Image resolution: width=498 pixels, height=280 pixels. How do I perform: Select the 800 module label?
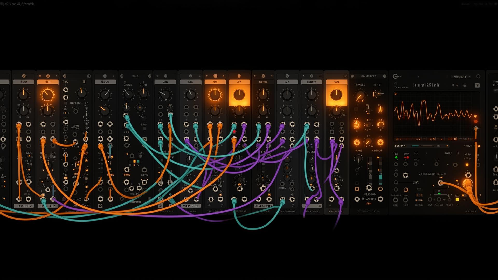pos(24,82)
